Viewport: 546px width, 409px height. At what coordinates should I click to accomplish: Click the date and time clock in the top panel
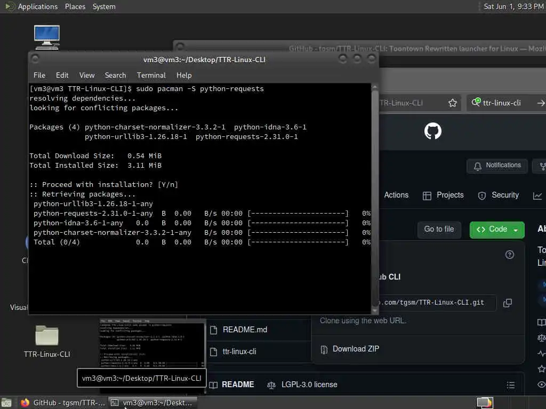tap(513, 6)
